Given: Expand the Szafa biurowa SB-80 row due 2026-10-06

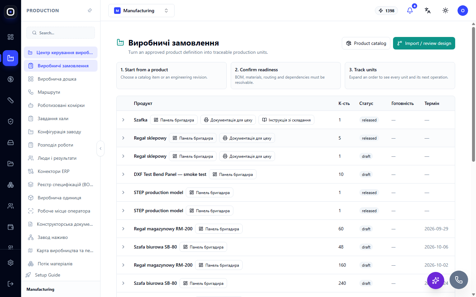Looking at the screenshot, I should click(x=123, y=247).
